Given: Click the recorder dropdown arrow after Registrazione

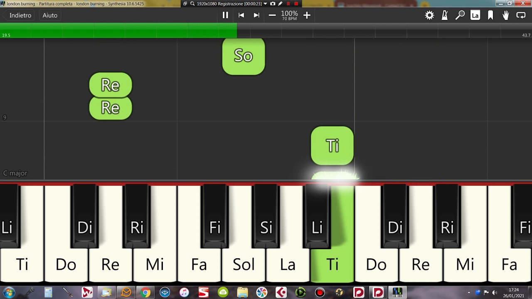Looking at the screenshot, I should tap(265, 4).
